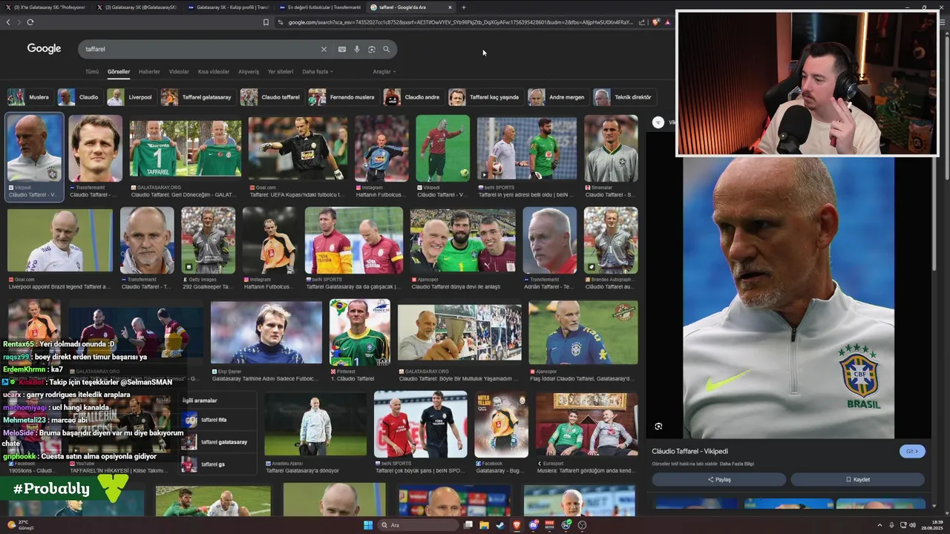This screenshot has height=534, width=950.
Task: Select the 'Teknik direktör' chip
Action: pos(623,97)
